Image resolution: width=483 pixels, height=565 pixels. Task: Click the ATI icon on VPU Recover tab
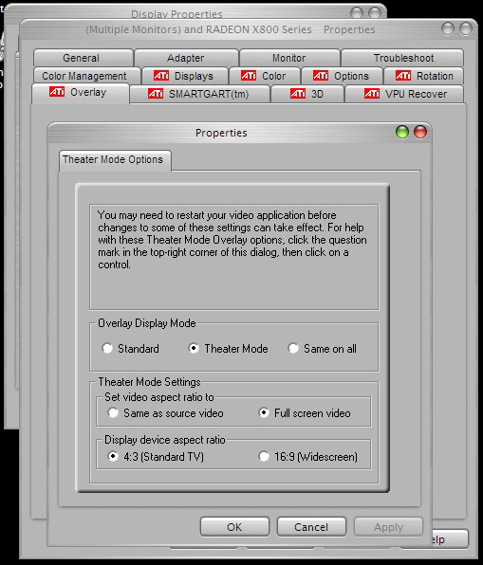pos(372,94)
